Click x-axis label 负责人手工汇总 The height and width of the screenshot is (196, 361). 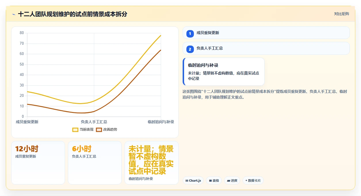(94, 122)
